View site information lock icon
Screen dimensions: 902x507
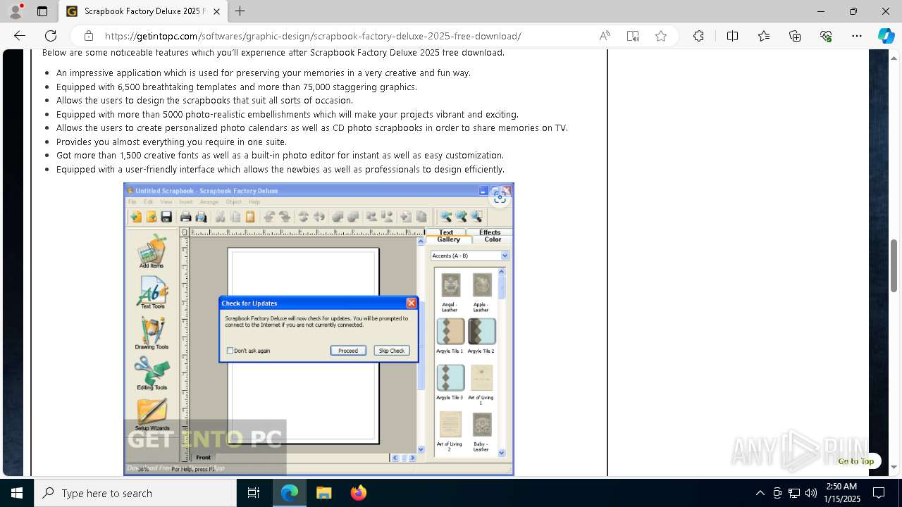(x=88, y=36)
